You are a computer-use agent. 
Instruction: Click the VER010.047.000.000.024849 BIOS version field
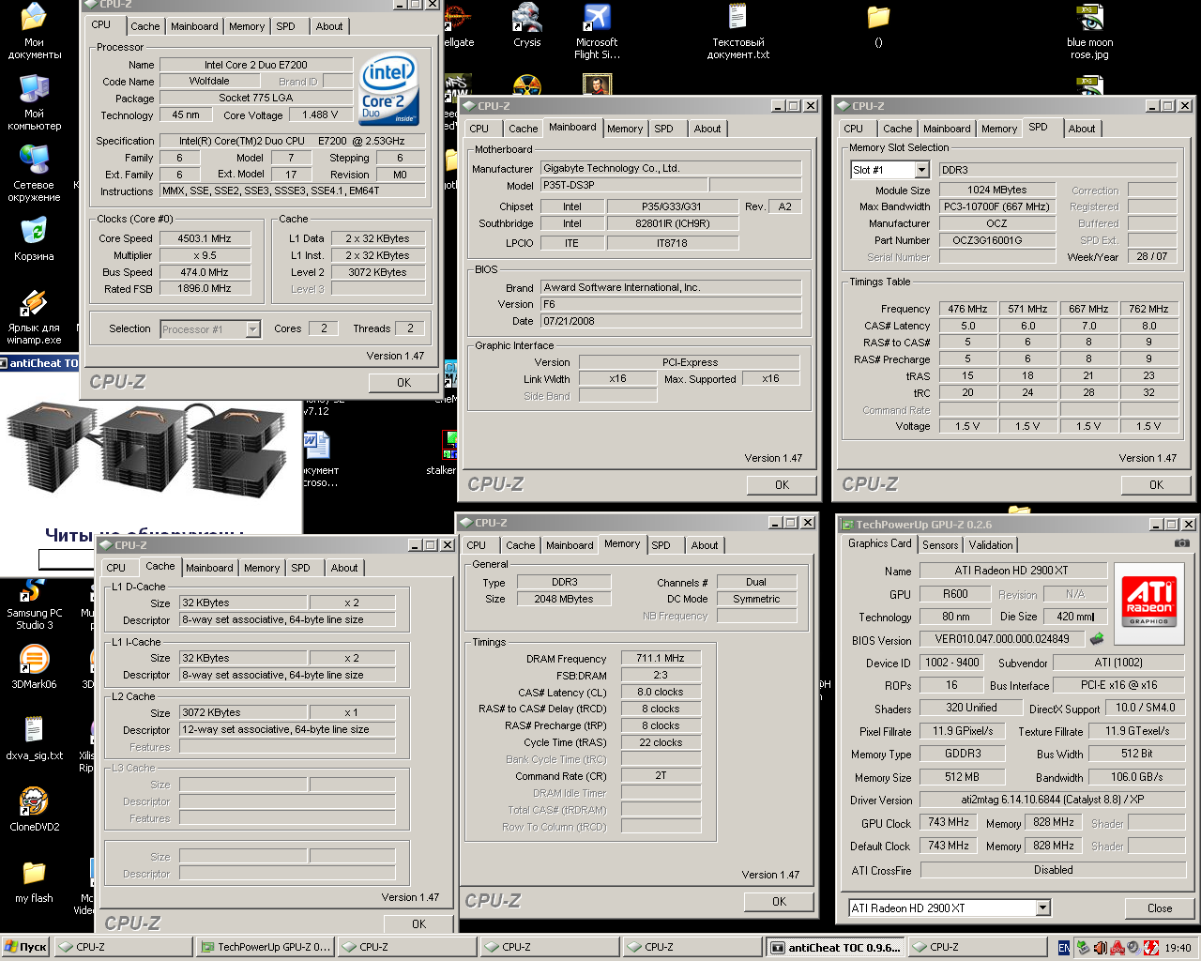click(1002, 639)
